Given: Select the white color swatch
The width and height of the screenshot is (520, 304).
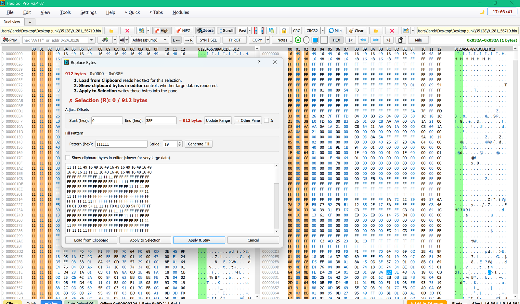Looking at the screenshot, I should (324, 40).
